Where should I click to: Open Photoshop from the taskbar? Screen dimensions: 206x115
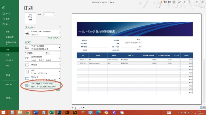click(x=59, y=112)
